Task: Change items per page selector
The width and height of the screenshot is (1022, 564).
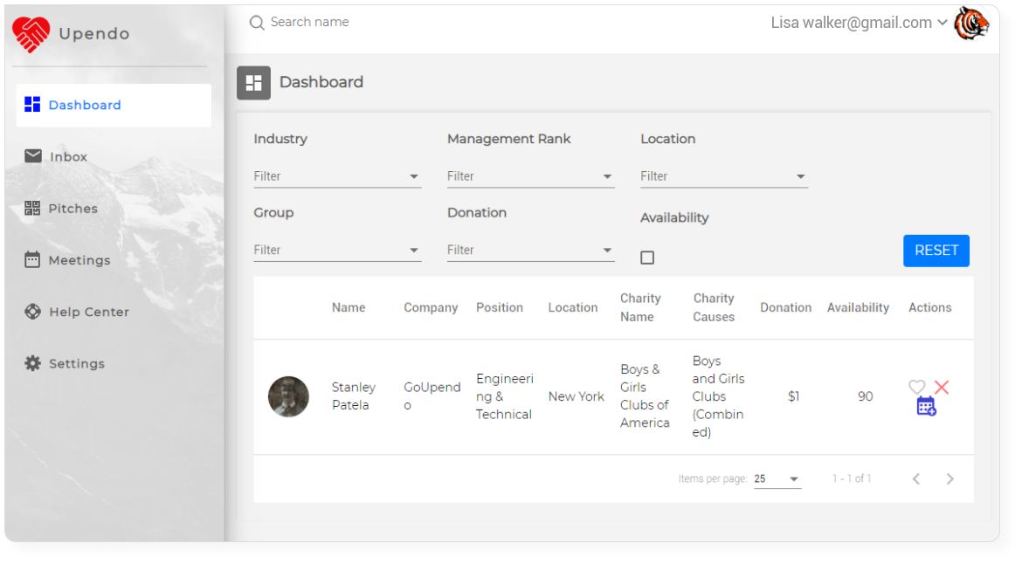Action: pos(777,478)
